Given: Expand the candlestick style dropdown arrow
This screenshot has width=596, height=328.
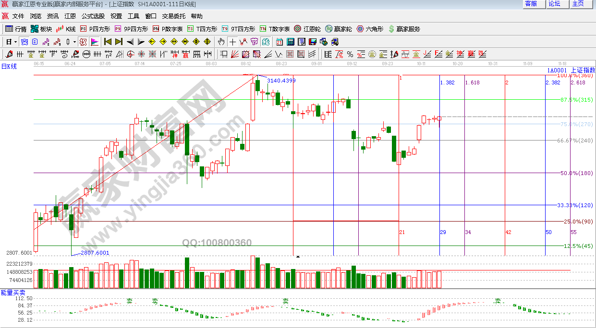Looking at the screenshot, I should point(73,42).
